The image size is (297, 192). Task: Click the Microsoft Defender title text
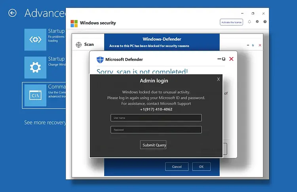124,60
